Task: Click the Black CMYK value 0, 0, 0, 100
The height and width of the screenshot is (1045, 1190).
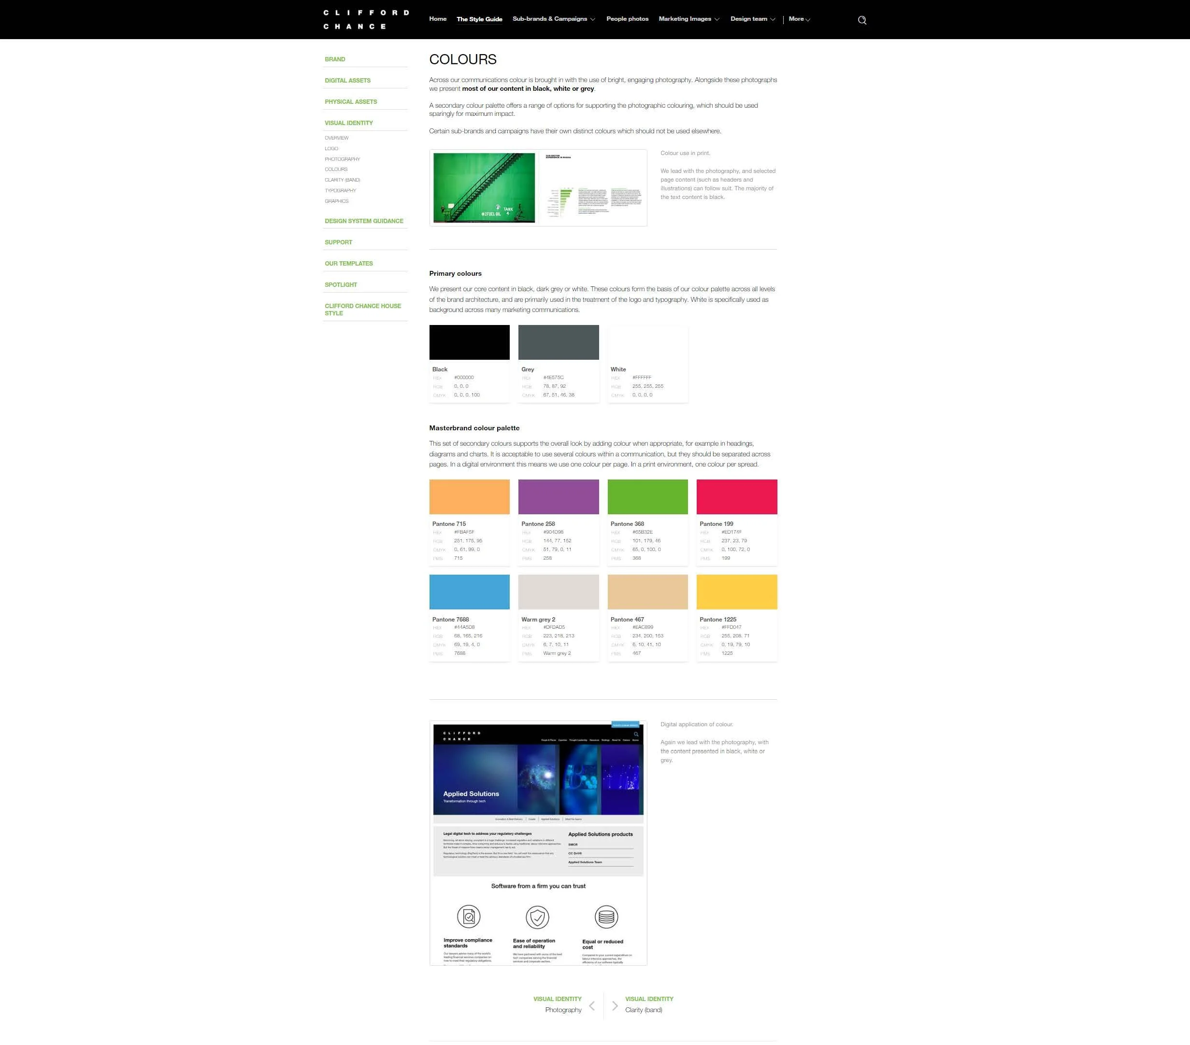Action: pos(467,395)
